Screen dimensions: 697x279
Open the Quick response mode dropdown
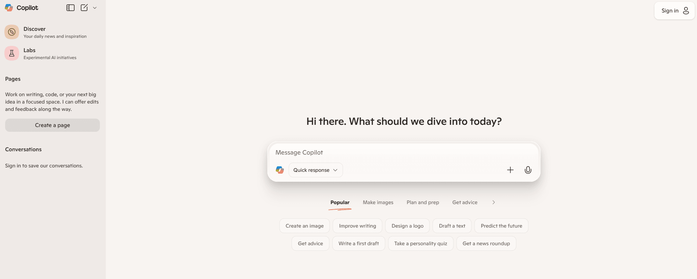coord(316,170)
